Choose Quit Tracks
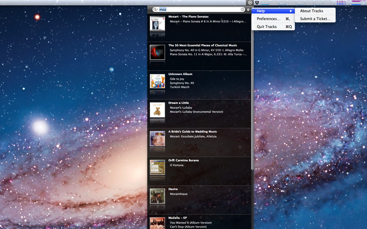 267,27
